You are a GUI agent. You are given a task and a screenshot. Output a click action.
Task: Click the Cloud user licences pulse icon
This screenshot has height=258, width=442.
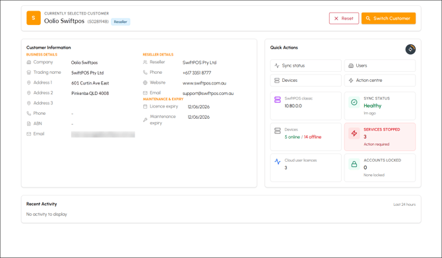click(x=277, y=162)
